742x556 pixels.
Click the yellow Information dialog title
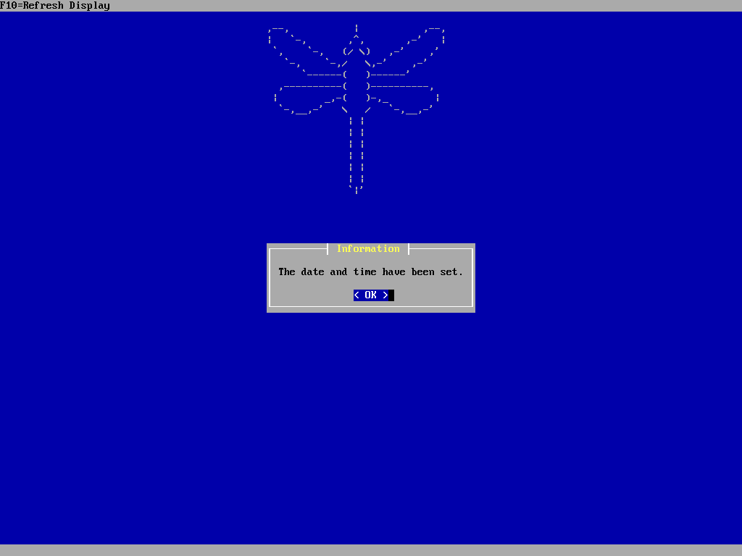[368, 248]
